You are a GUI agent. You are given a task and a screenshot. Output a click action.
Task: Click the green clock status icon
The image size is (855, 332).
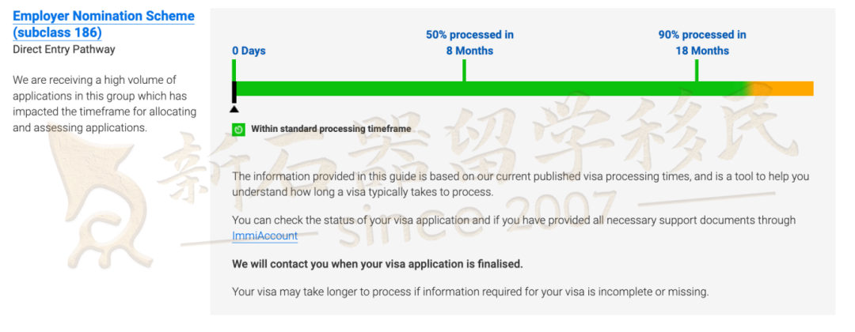pyautogui.click(x=238, y=130)
